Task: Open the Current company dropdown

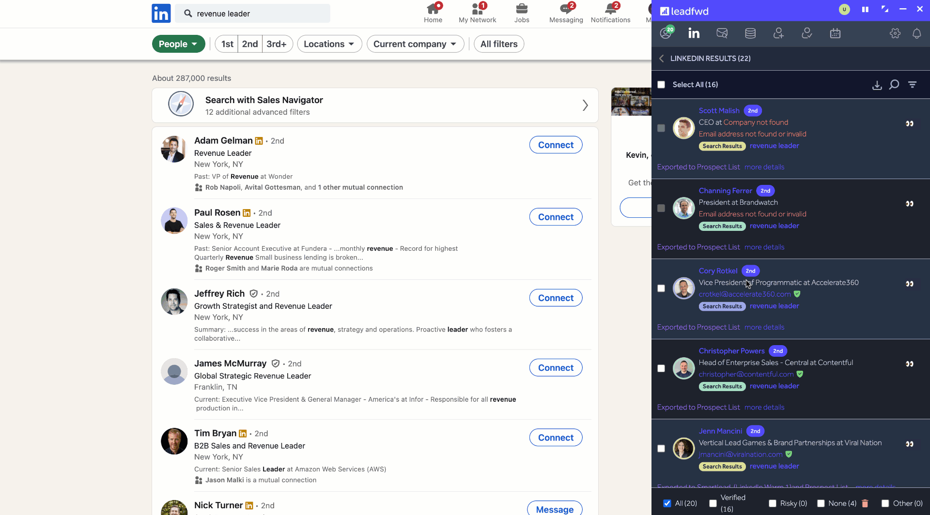Action: coord(415,44)
